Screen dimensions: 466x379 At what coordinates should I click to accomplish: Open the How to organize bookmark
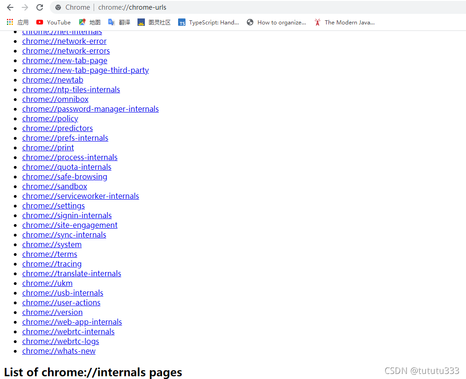276,22
